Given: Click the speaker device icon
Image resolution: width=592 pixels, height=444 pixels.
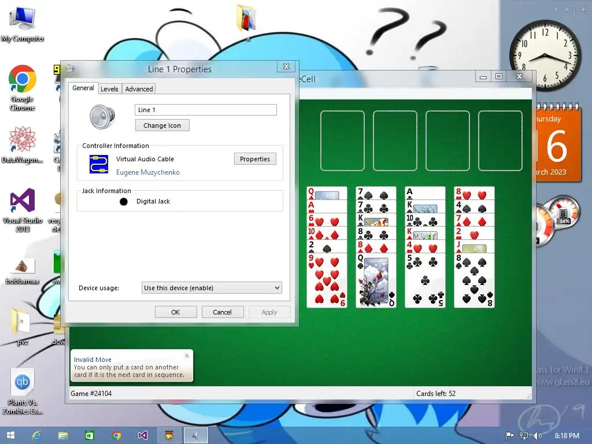Looking at the screenshot, I should (x=102, y=117).
